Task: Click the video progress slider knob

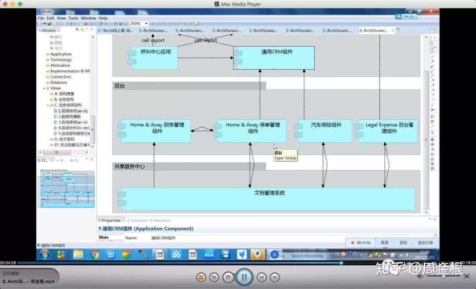Action: point(341,263)
